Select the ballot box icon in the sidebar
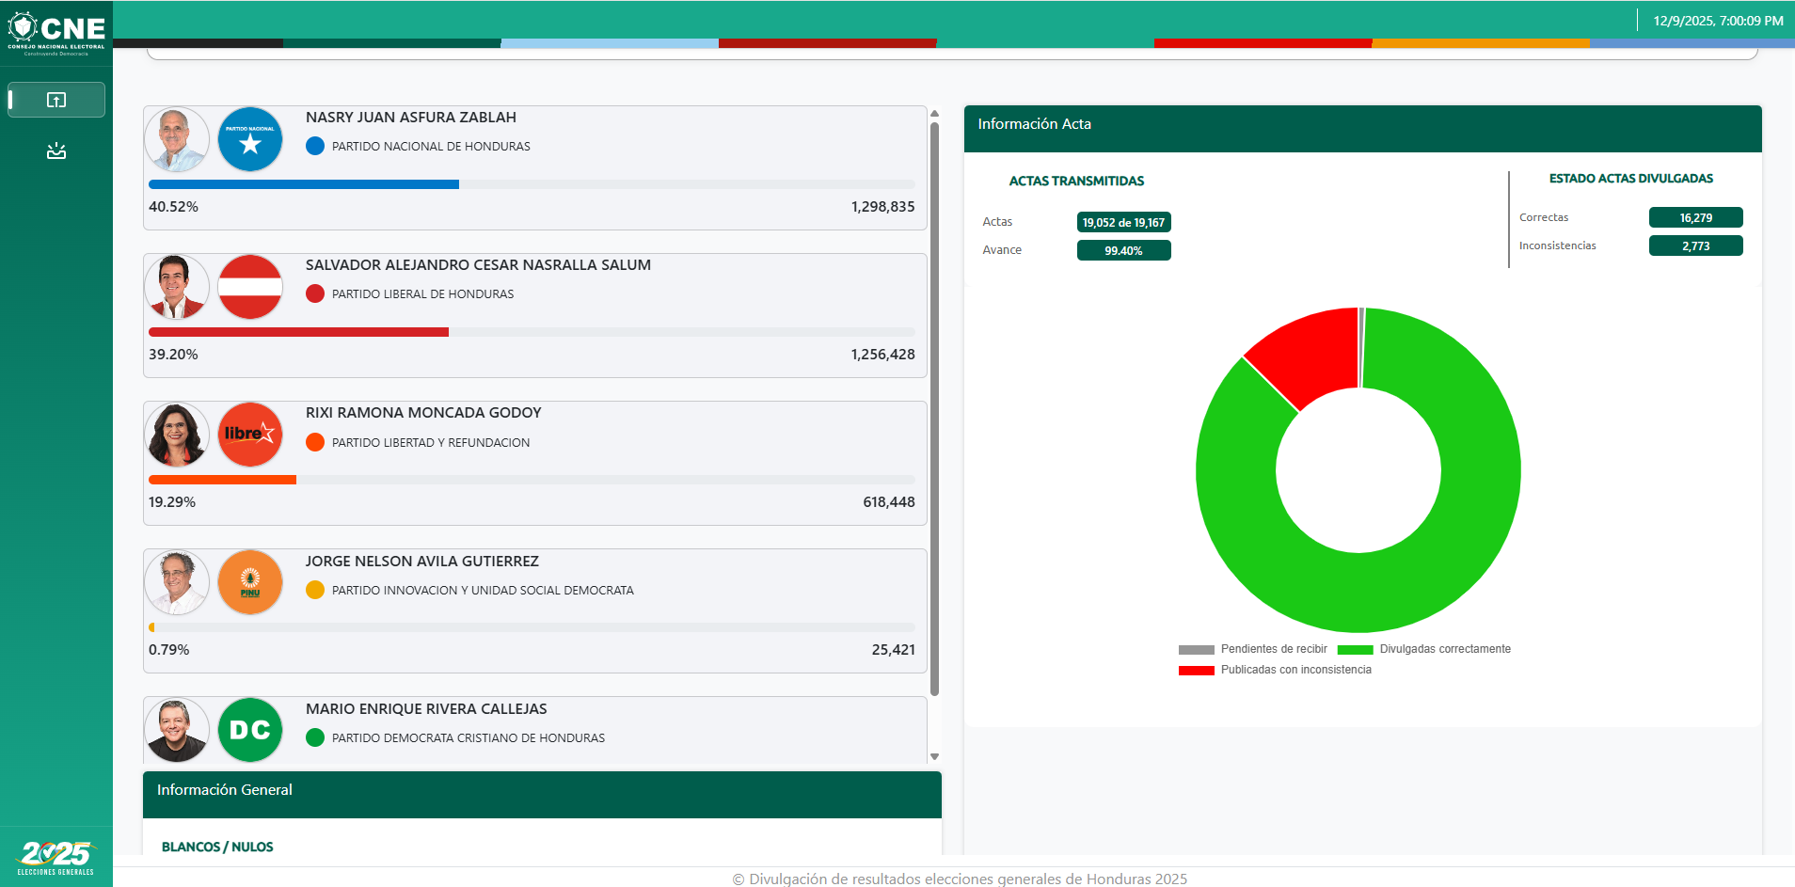 [x=56, y=150]
